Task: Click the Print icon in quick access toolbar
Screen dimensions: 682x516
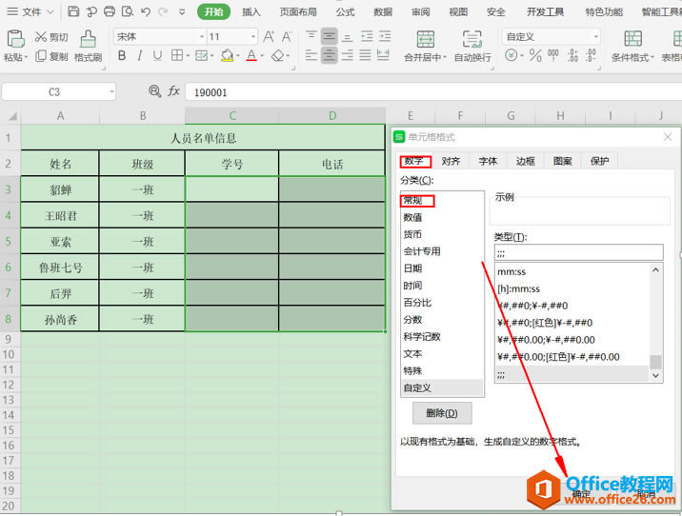Action: click(110, 11)
